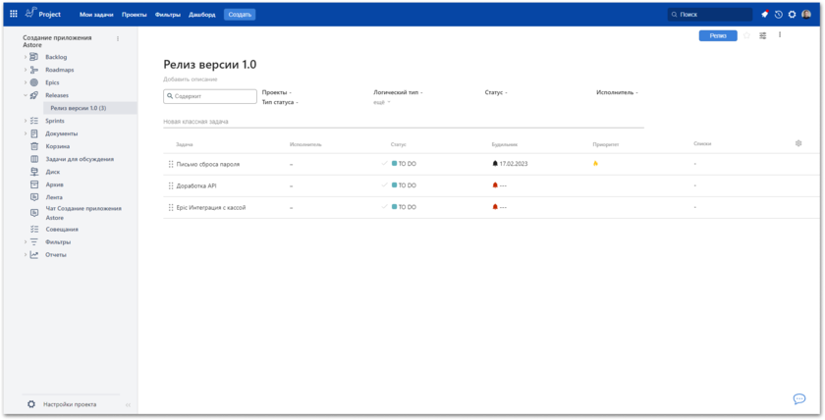825x420 pixels.
Task: Collapse the Releases section in sidebar
Action: (26, 95)
